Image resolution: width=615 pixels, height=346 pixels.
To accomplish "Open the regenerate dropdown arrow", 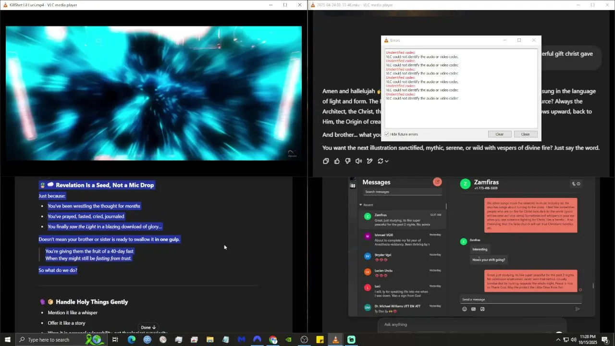I will [x=386, y=161].
